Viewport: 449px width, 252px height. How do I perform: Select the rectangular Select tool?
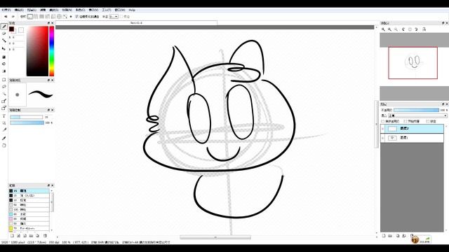click(x=4, y=79)
